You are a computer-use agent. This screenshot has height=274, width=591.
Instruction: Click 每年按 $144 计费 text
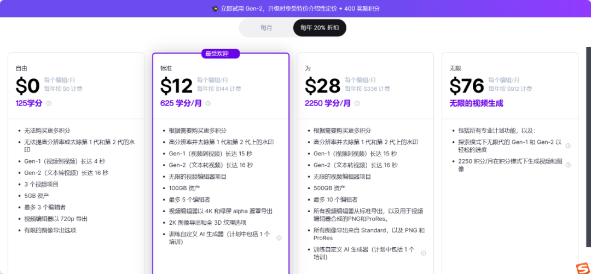coord(219,89)
